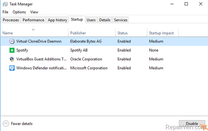Toggle sort order via Name column arrow
The image size is (208, 131).
(x=33, y=30)
